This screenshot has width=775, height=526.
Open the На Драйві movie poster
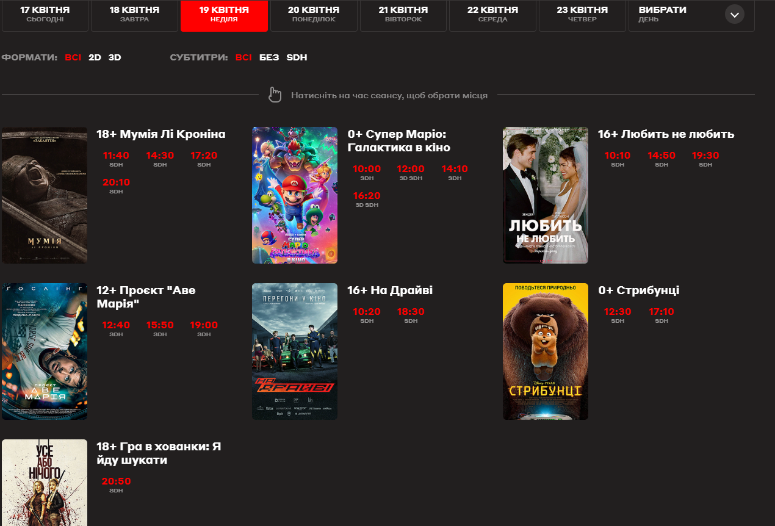click(295, 351)
